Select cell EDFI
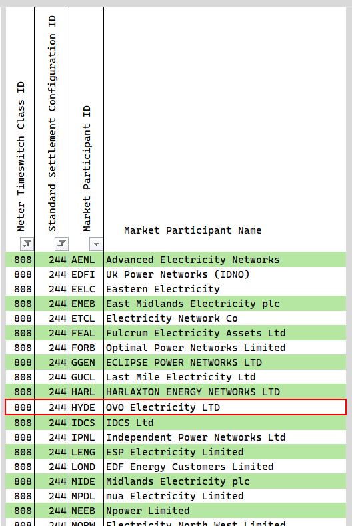This screenshot has width=352, height=526. (86, 274)
